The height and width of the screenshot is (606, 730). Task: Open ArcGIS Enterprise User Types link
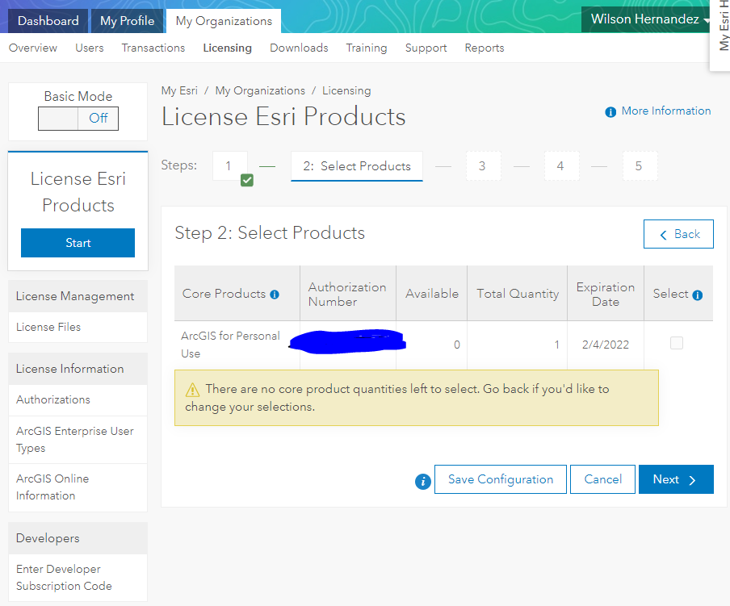coord(78,440)
